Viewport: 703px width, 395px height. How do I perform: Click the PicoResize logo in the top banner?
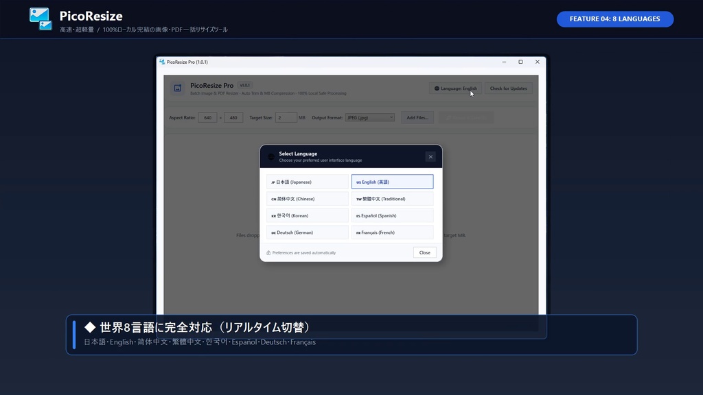[x=41, y=19]
